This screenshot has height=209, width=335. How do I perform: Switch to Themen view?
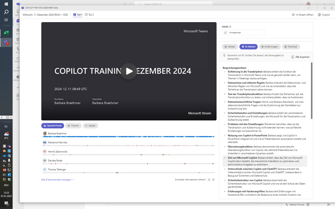click(73, 125)
